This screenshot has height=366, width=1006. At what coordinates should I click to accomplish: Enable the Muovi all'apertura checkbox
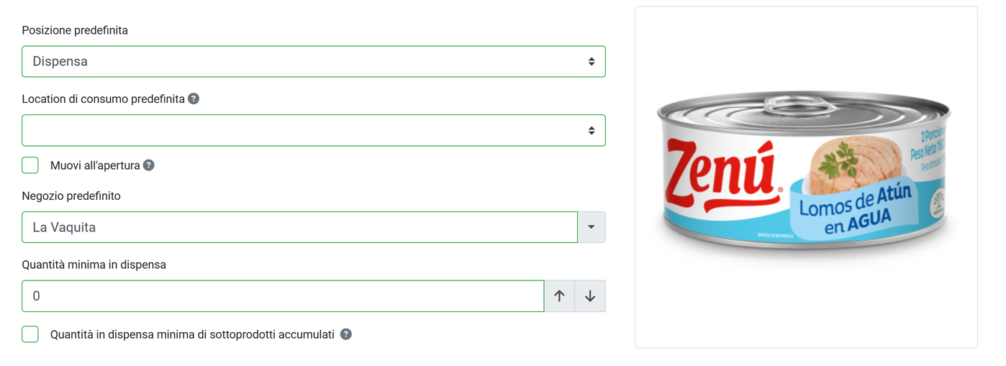point(30,165)
